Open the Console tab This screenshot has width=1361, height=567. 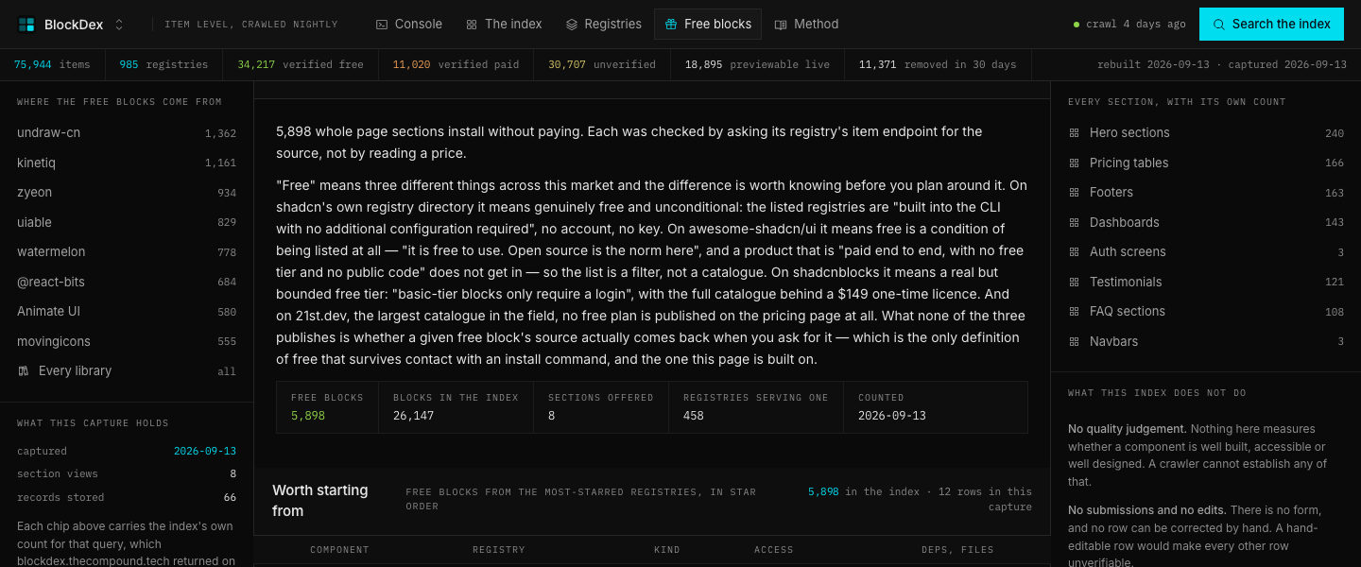pyautogui.click(x=408, y=25)
